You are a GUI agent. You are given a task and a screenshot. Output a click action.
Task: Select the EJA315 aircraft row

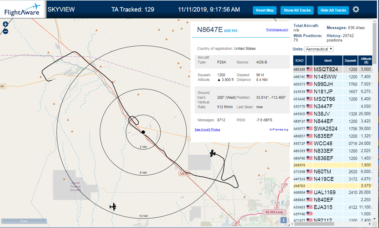coord(332,207)
